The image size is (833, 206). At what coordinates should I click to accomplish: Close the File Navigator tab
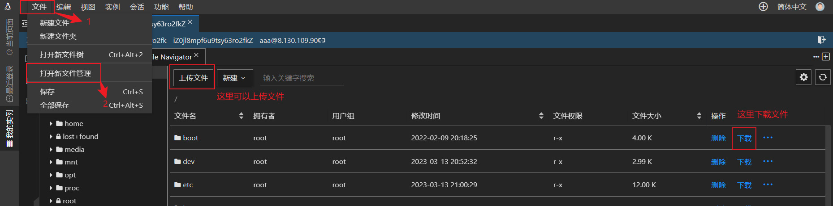tap(196, 55)
